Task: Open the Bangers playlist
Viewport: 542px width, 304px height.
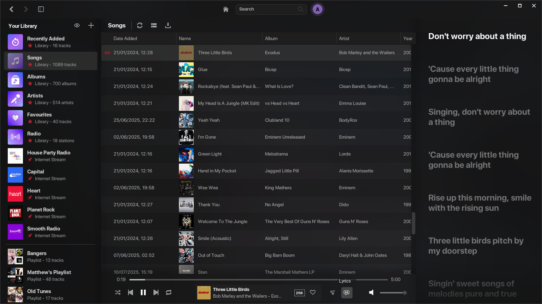Action: tap(51, 256)
